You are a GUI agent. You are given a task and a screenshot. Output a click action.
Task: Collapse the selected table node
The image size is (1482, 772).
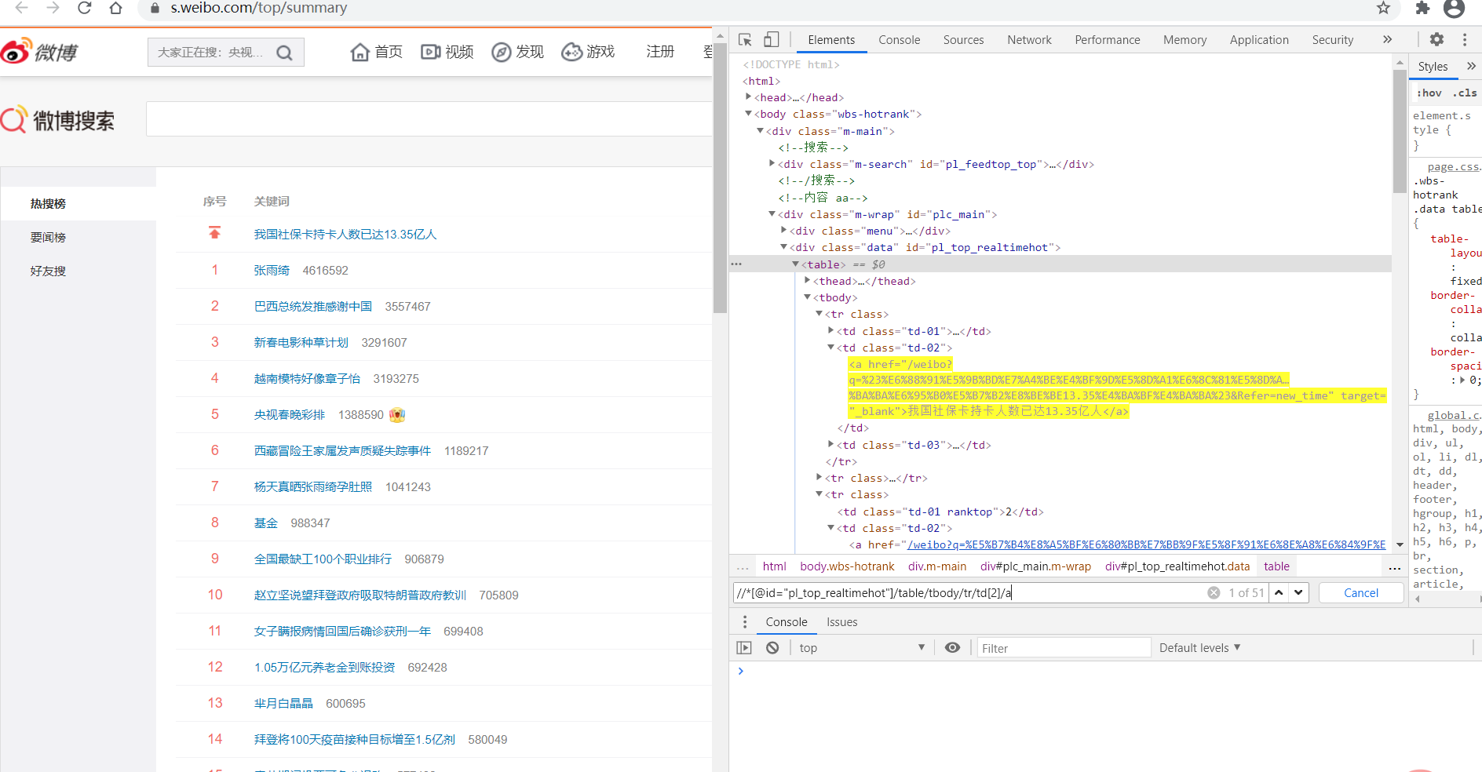(795, 264)
